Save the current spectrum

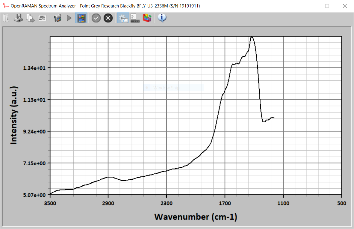pos(18,18)
